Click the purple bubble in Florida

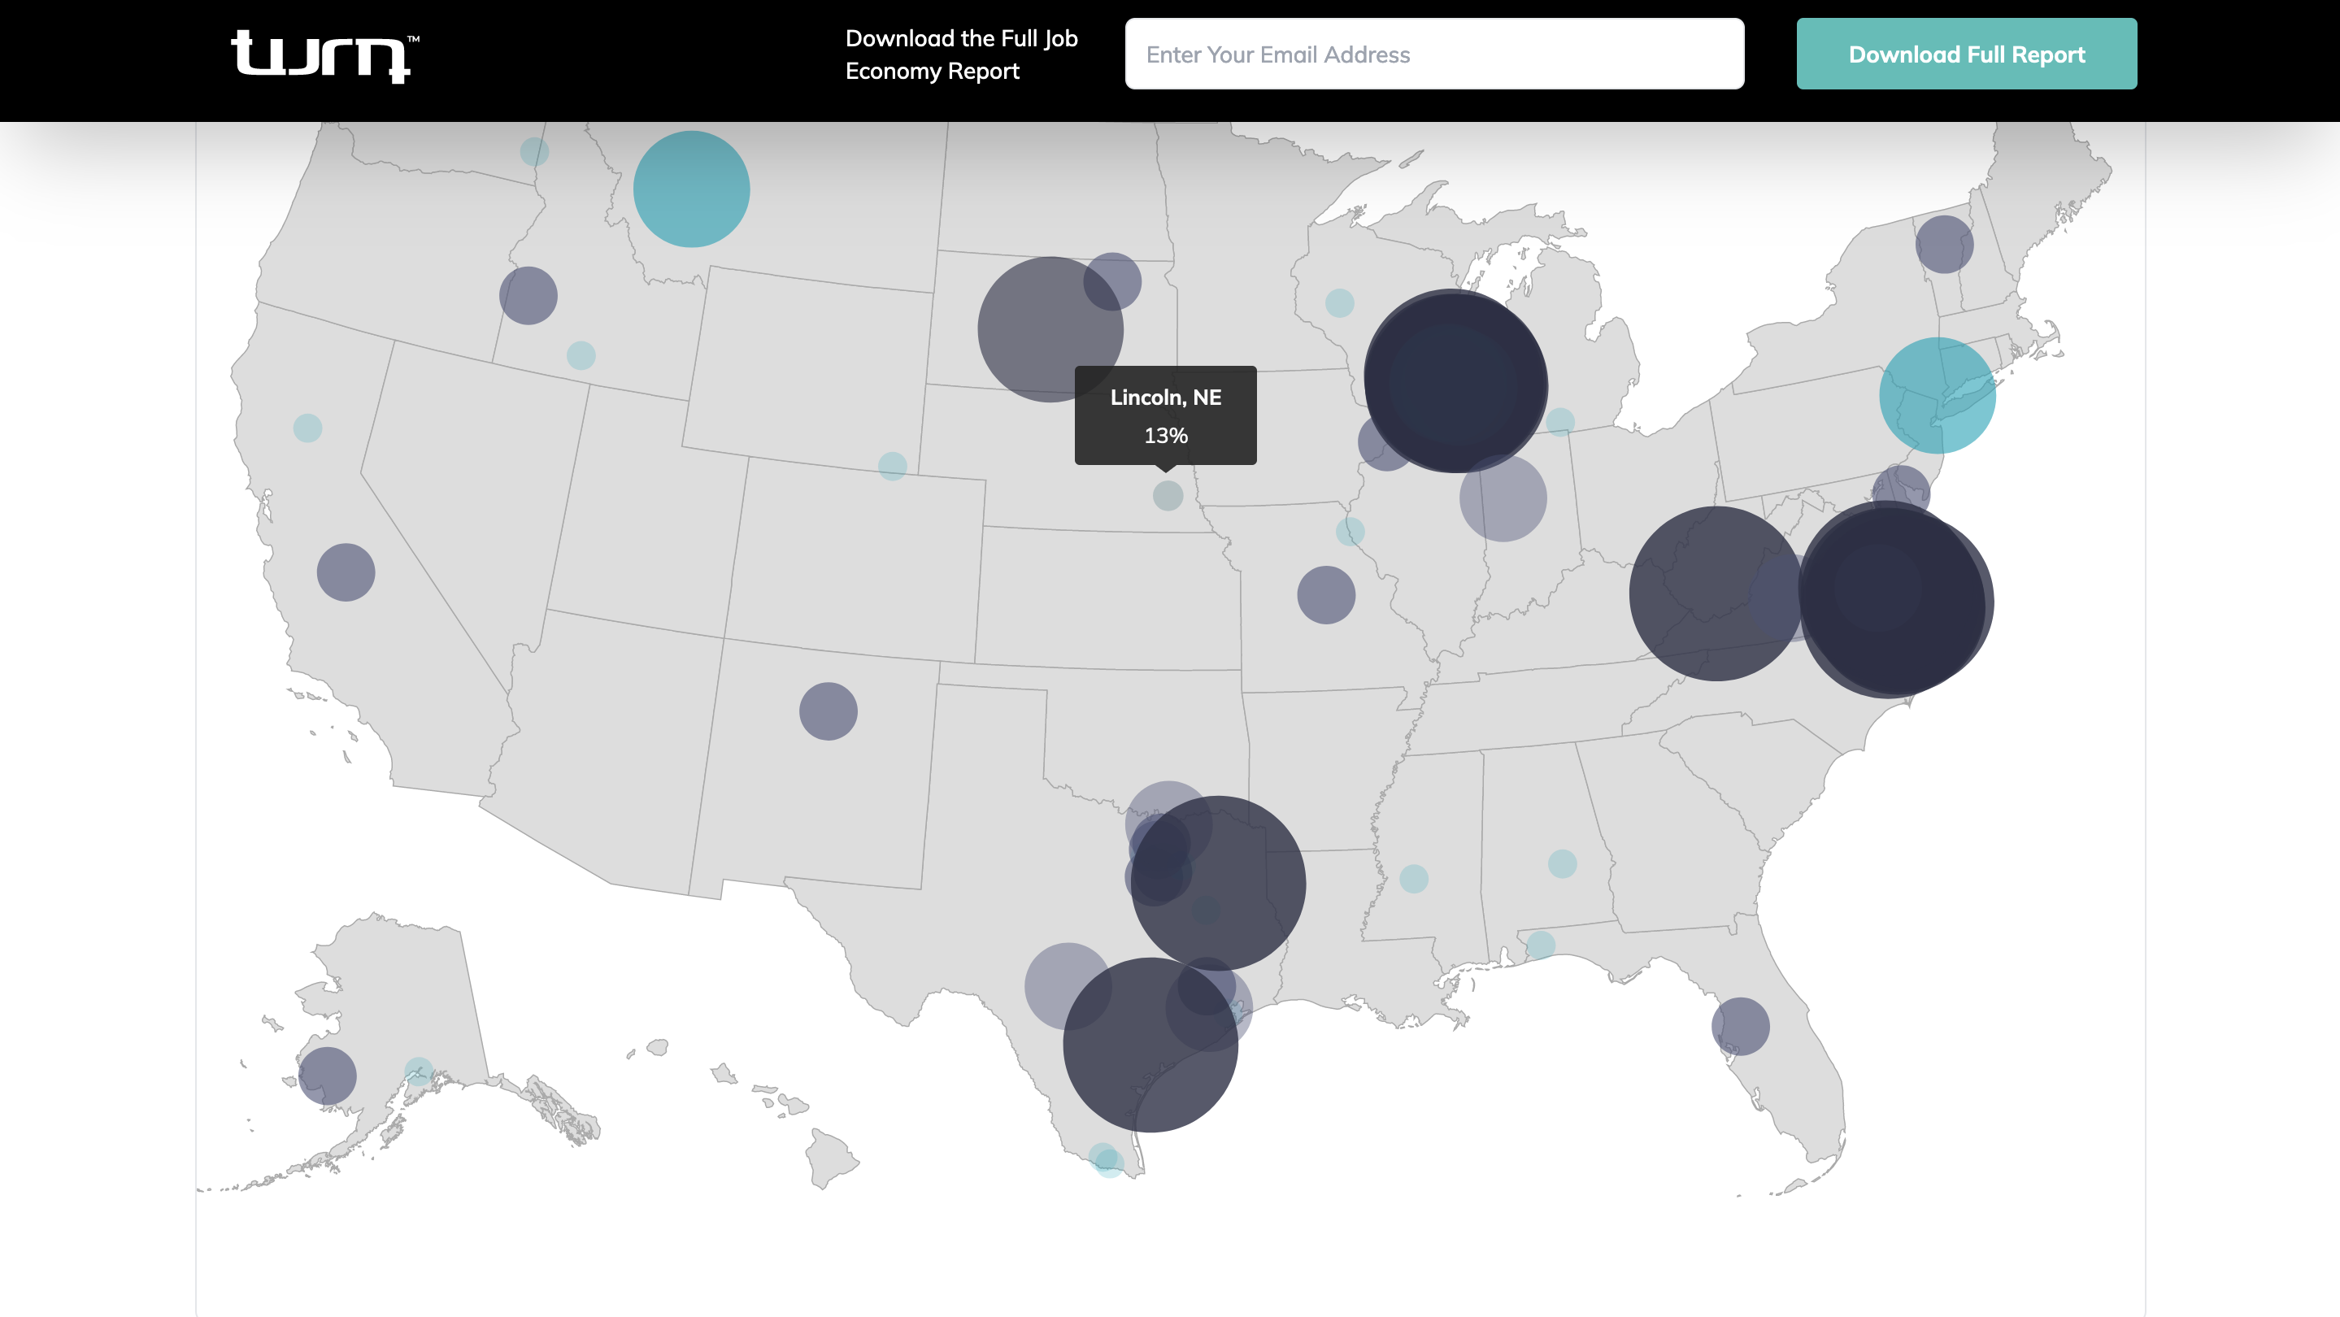point(1740,1026)
